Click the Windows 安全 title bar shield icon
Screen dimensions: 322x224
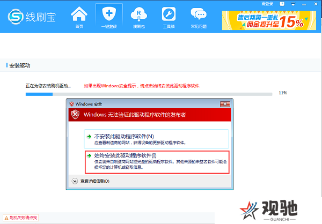click(72, 104)
